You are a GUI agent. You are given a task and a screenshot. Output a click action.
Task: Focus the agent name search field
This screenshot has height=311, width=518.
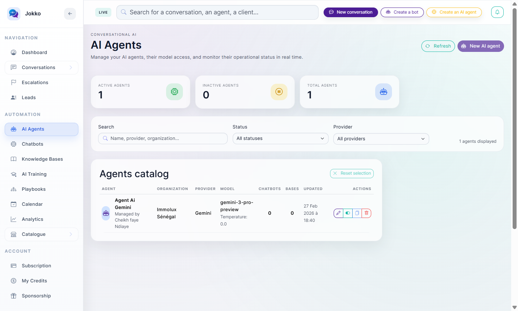click(163, 139)
